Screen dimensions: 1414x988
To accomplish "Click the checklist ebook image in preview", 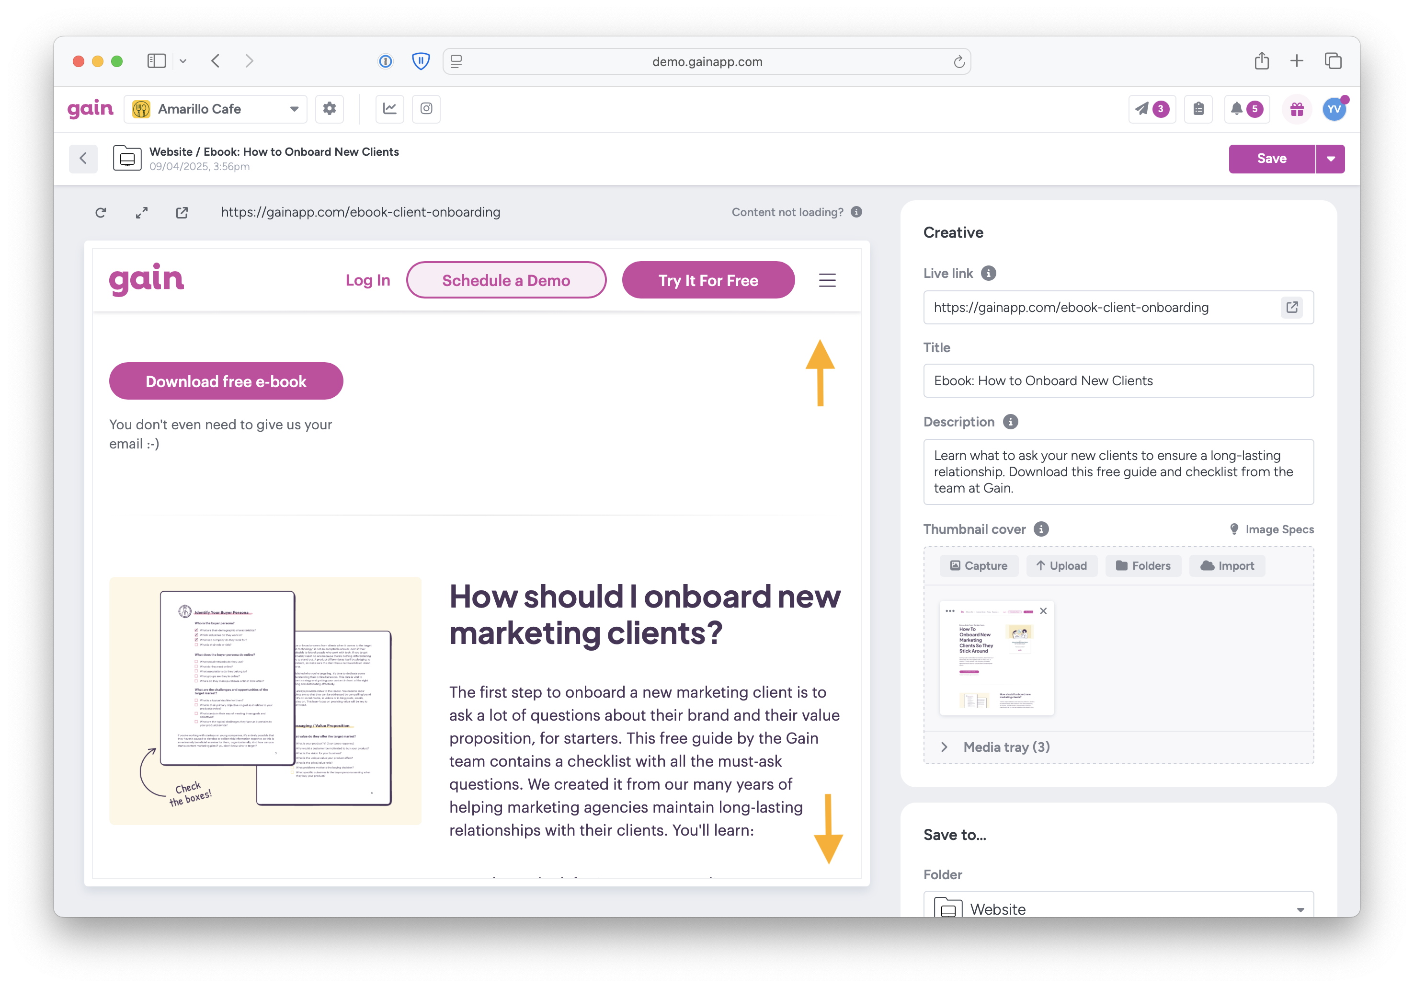I will tap(265, 701).
